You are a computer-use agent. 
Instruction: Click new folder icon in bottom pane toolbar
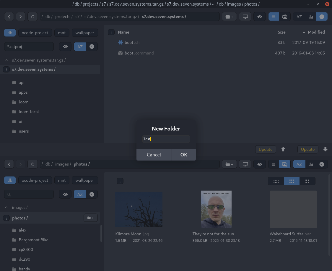tap(229, 164)
